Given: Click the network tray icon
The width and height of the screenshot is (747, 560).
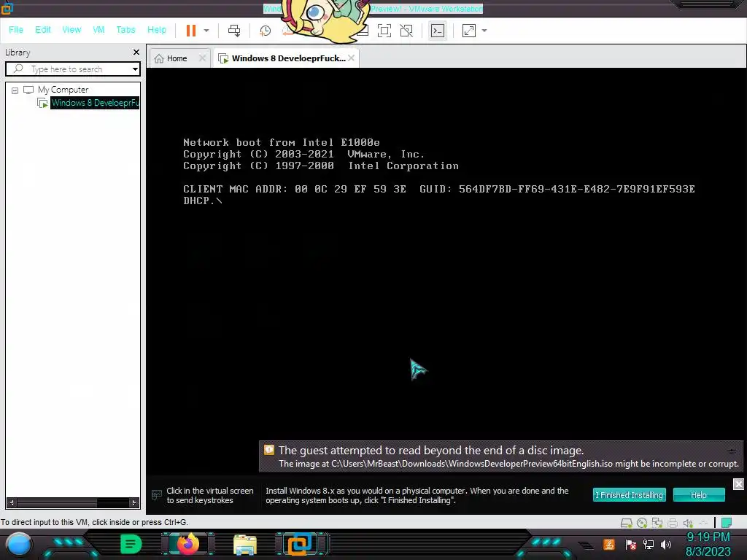Looking at the screenshot, I should [x=648, y=544].
